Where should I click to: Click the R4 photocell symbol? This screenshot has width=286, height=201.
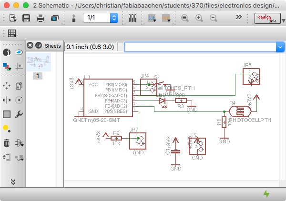[x=240, y=111]
